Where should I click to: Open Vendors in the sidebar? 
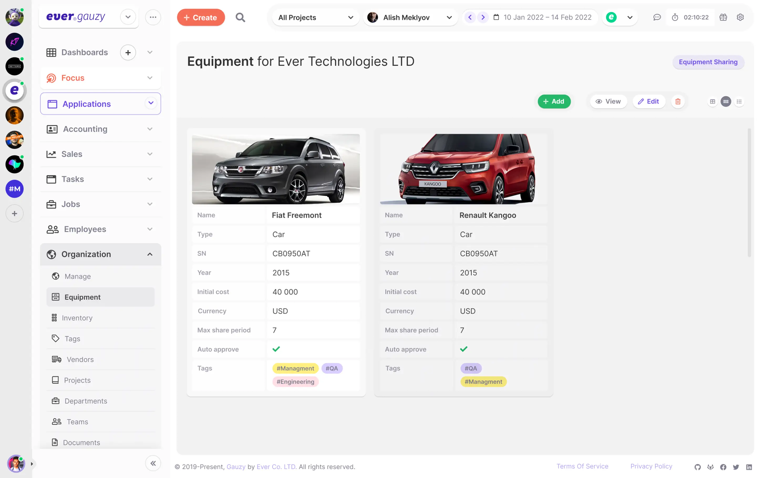80,360
